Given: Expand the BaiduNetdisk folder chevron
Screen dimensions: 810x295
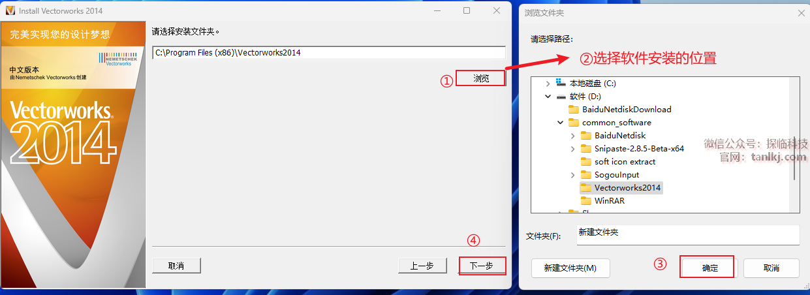Looking at the screenshot, I should tap(572, 136).
